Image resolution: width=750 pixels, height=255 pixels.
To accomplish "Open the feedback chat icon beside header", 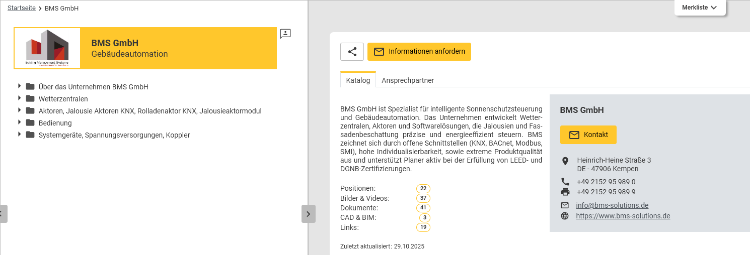I will pos(285,34).
